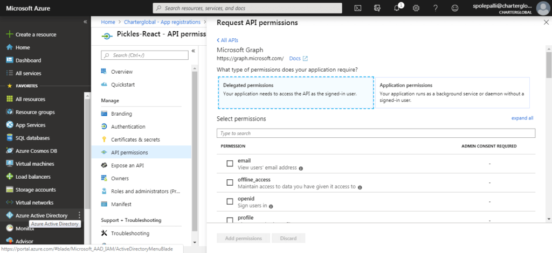552x253 pixels.
Task: Click the Add permissions button
Action: [244, 238]
